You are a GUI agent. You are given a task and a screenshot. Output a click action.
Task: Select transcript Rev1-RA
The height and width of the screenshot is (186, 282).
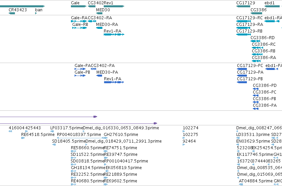(x=114, y=34)
